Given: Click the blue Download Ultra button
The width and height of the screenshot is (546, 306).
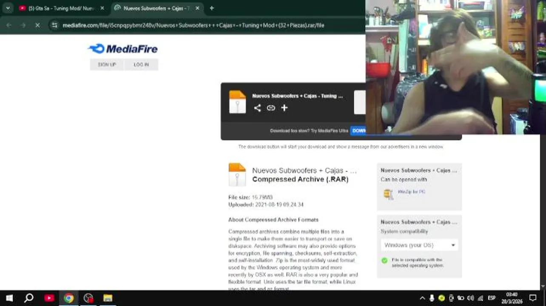Looking at the screenshot, I should click(358, 130).
